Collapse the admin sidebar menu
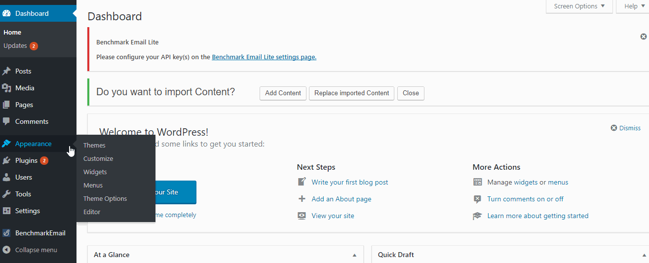 pos(36,250)
